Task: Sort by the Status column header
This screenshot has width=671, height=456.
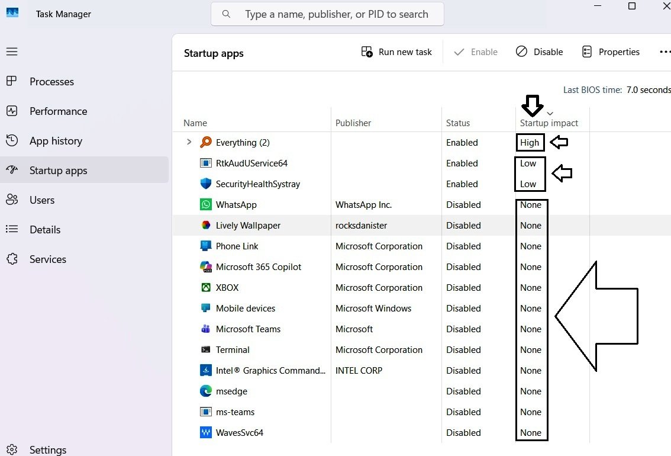Action: click(x=458, y=123)
